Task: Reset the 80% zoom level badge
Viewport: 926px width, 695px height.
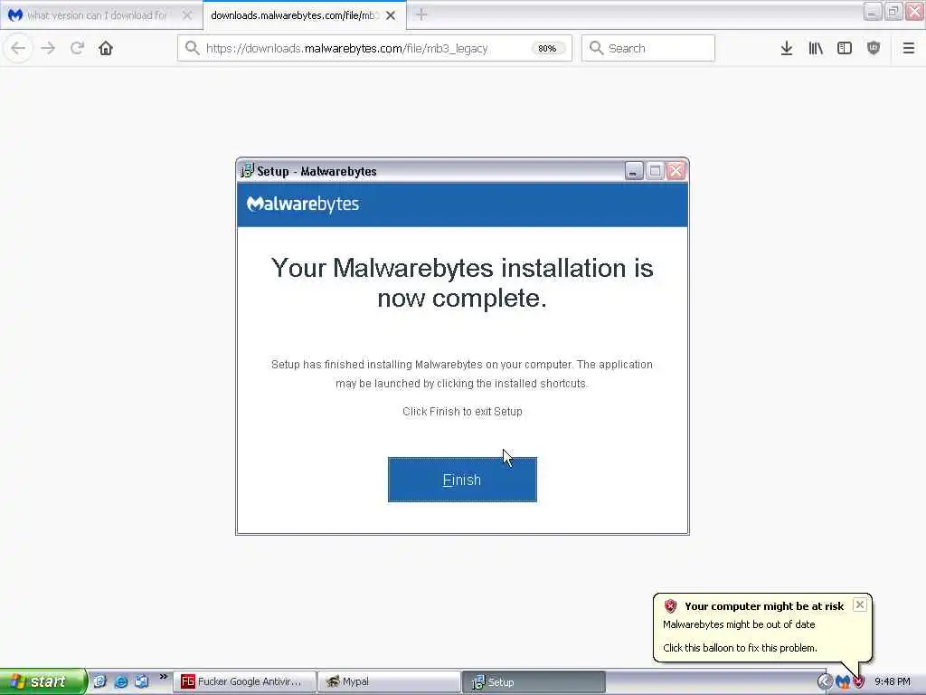Action: (x=547, y=49)
